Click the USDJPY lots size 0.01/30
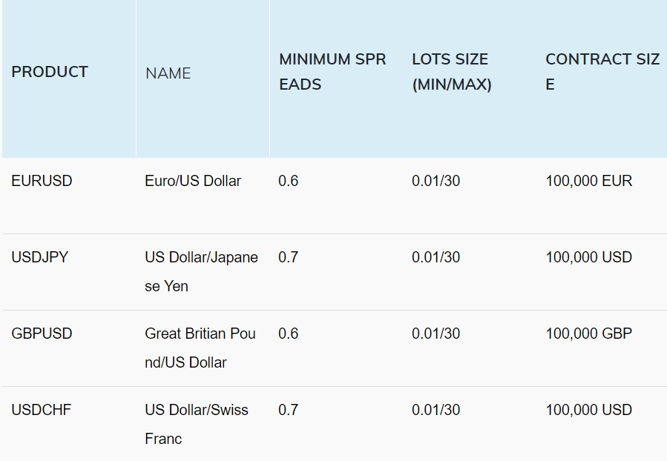The image size is (667, 461). click(x=436, y=257)
